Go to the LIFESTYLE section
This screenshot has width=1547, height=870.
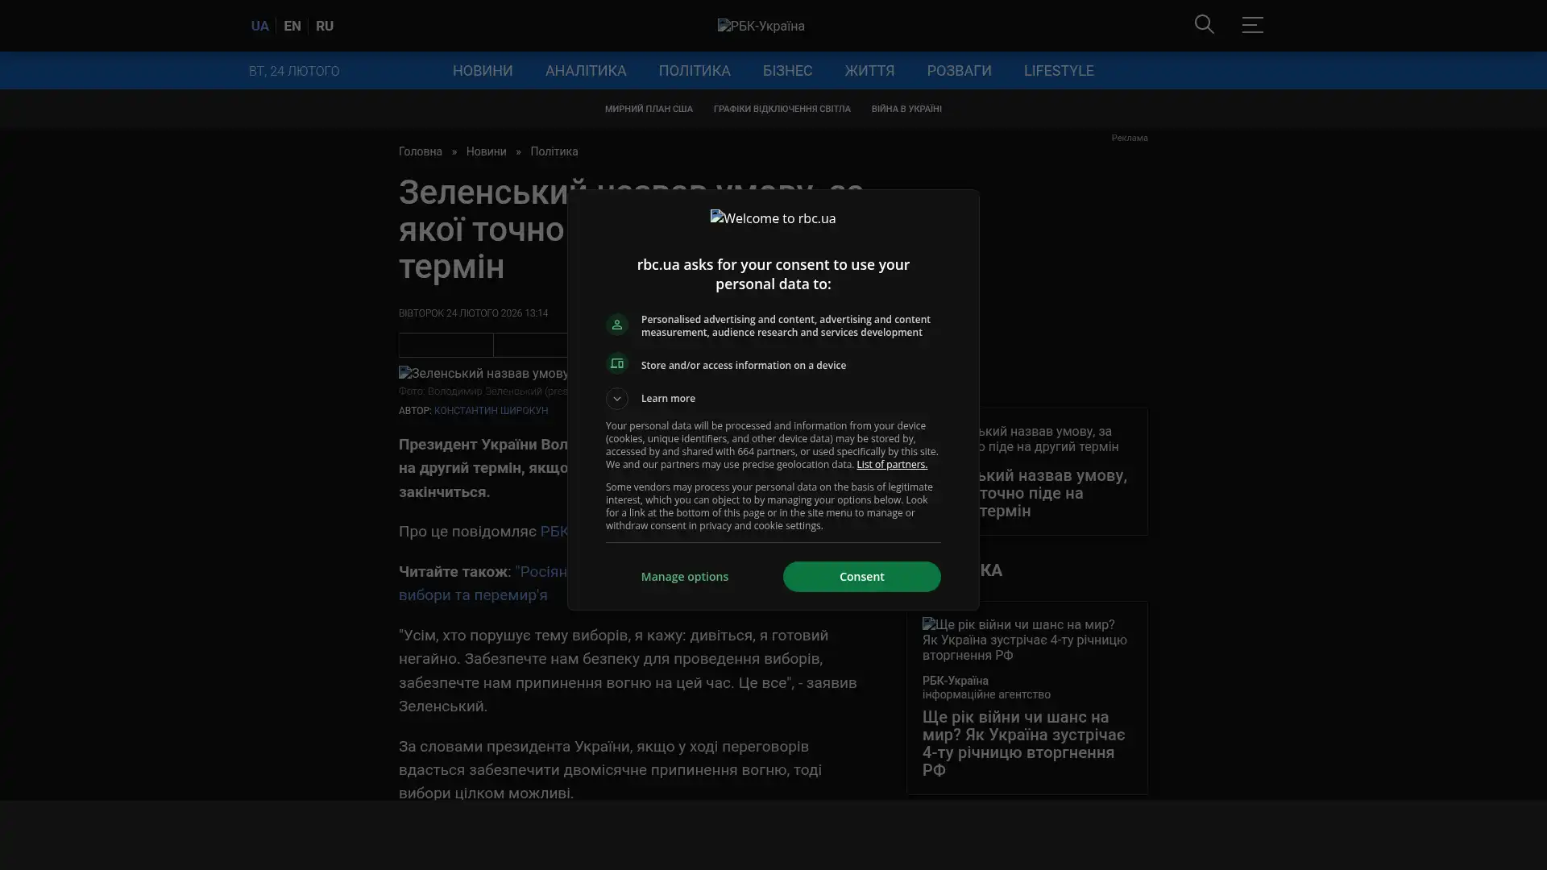[x=1058, y=71]
